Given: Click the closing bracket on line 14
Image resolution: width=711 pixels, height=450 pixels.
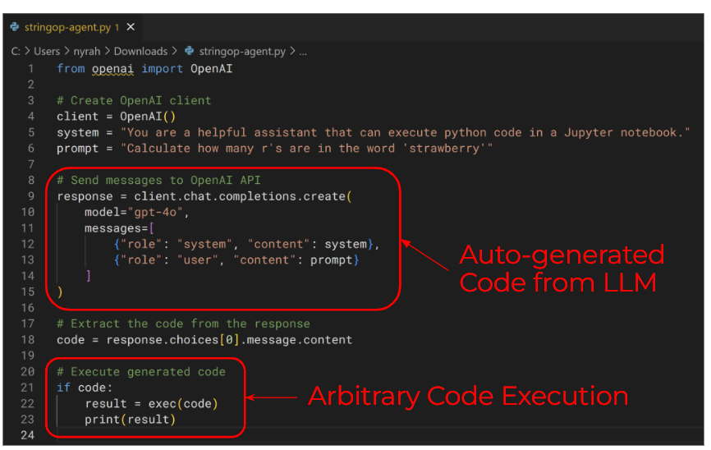Looking at the screenshot, I should coord(89,275).
